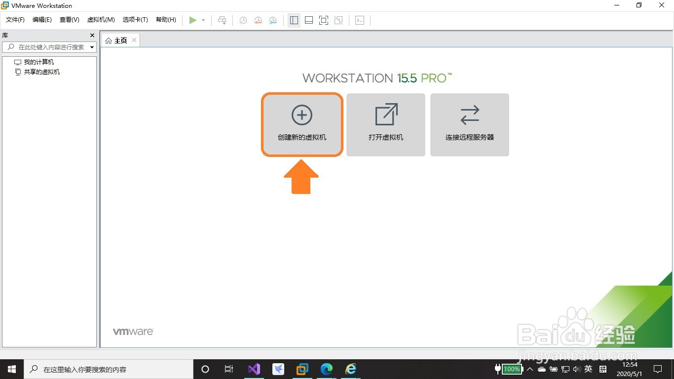Open the notification action center icon
Viewport: 674px width, 379px height.
pyautogui.click(x=658, y=369)
